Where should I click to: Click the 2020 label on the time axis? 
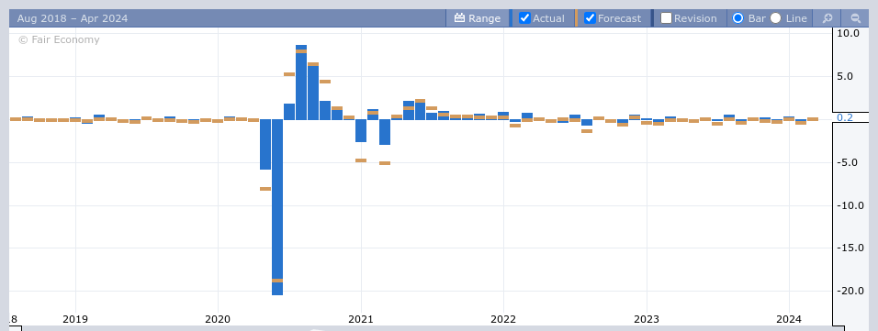(x=218, y=319)
